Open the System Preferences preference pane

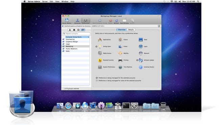point(106,67)
